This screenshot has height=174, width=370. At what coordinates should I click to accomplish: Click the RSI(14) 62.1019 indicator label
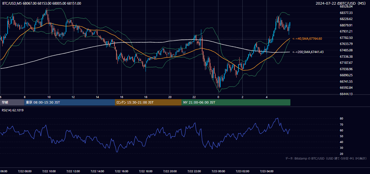[x=13, y=110]
